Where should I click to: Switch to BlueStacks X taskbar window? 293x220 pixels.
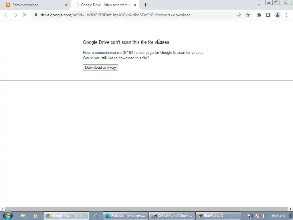tap(218, 216)
